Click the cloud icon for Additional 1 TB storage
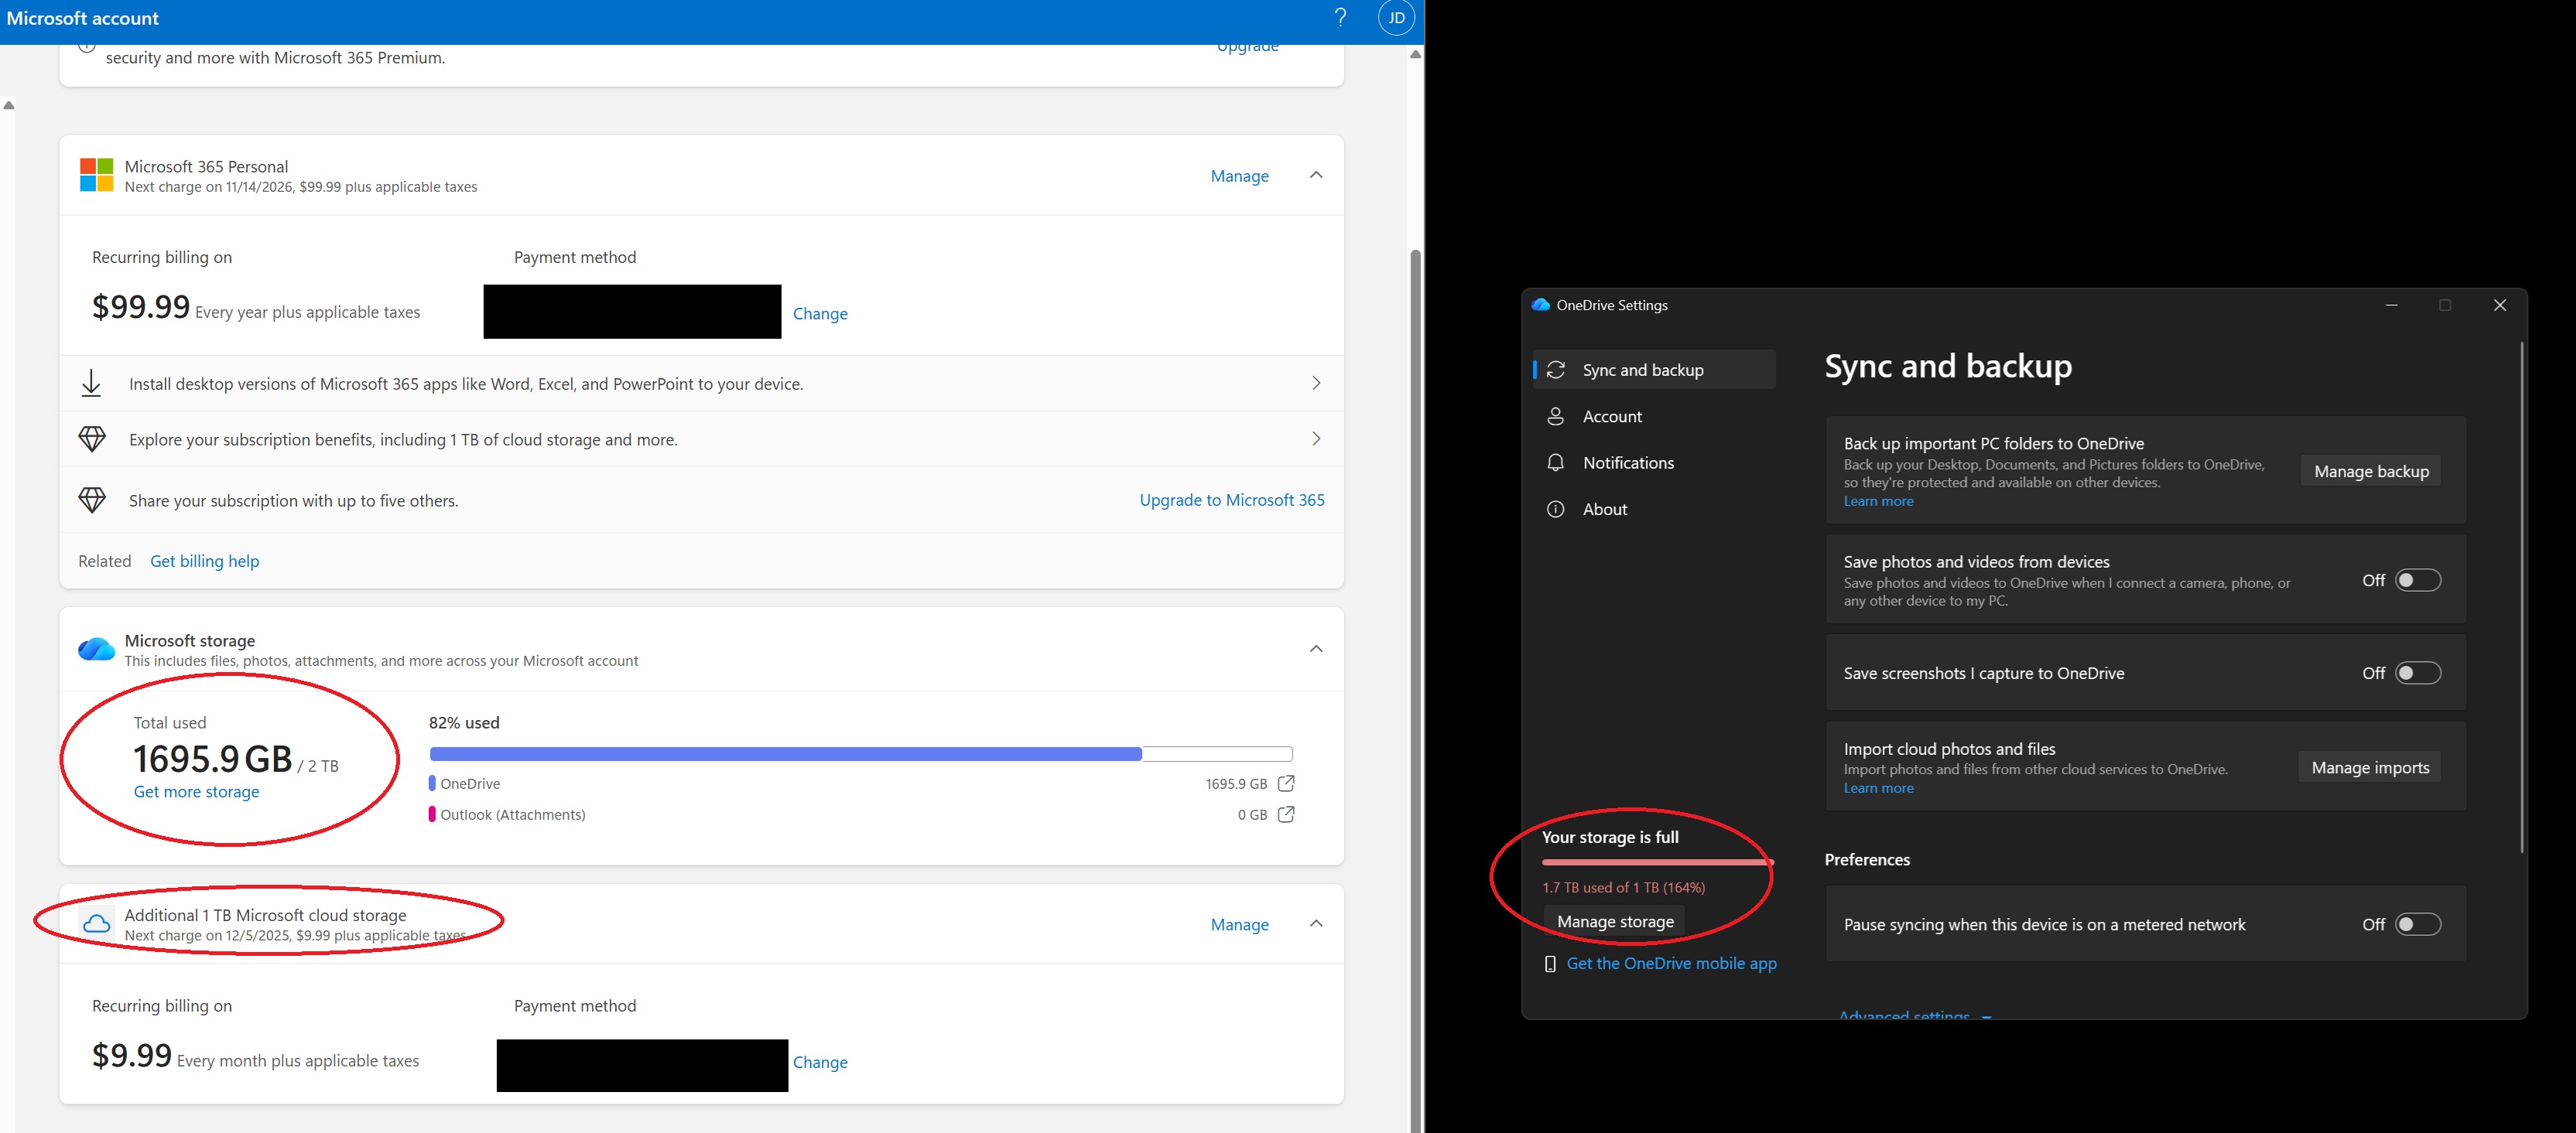Image resolution: width=2576 pixels, height=1133 pixels. pos(97,924)
